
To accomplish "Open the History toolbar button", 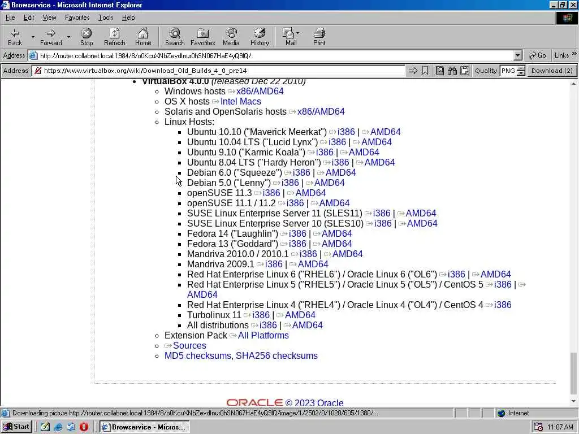I will pyautogui.click(x=260, y=37).
